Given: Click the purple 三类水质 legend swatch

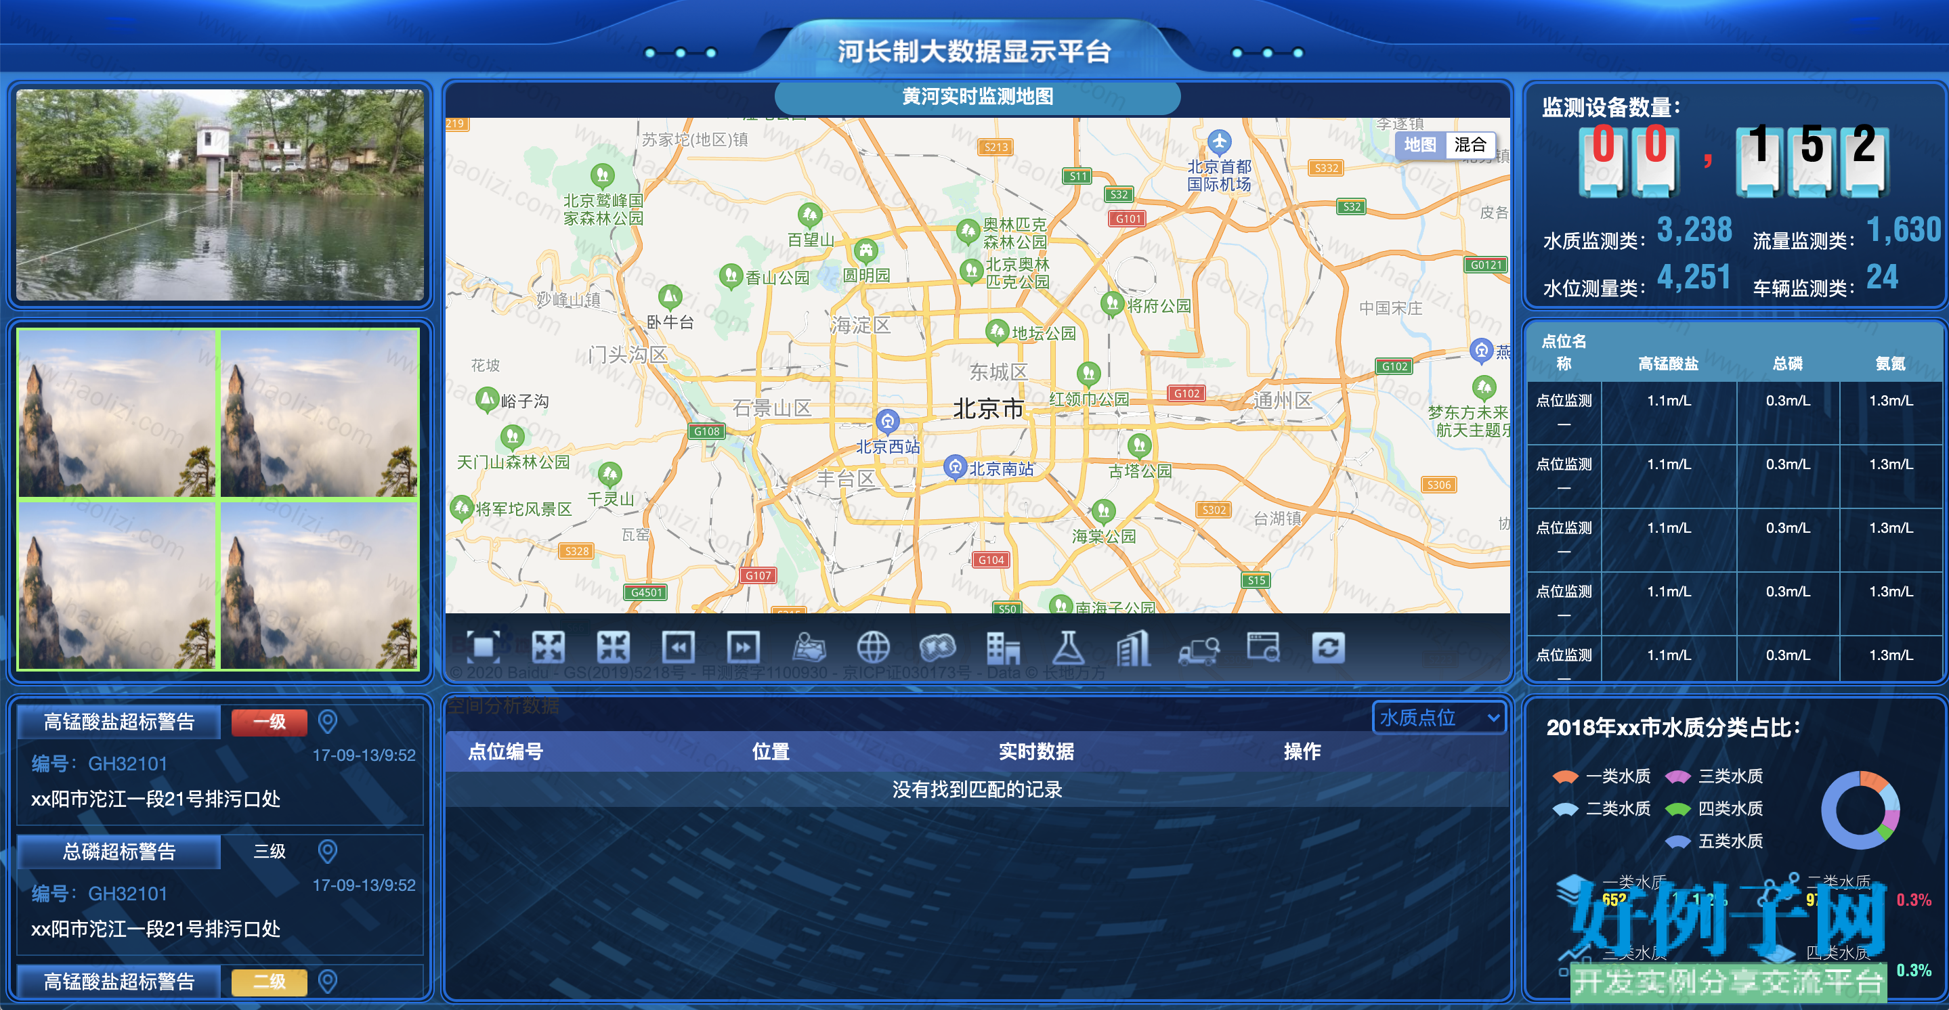Looking at the screenshot, I should (1677, 777).
